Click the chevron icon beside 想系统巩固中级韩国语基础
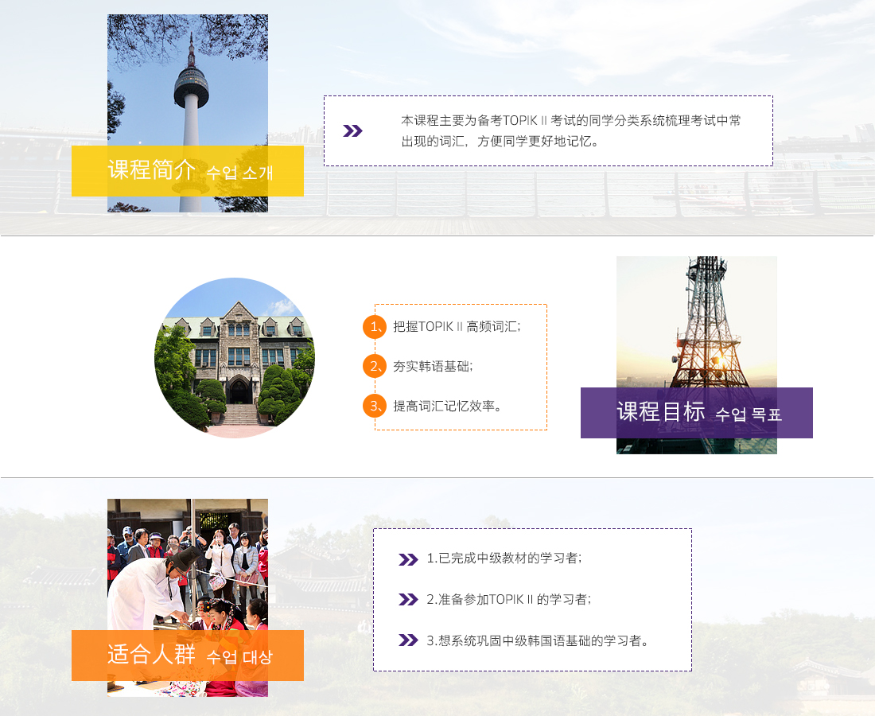Image resolution: width=875 pixels, height=716 pixels. (408, 640)
